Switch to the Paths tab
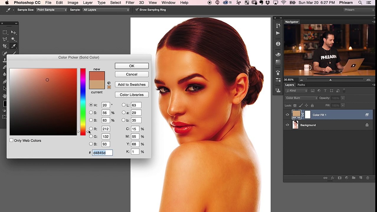 coord(301,85)
